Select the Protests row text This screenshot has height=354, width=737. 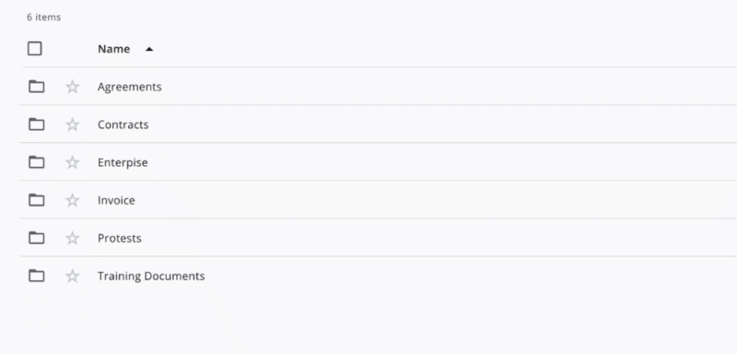click(x=120, y=239)
